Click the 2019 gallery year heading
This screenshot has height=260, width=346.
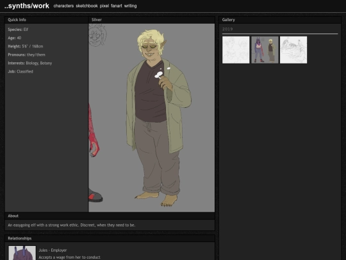pos(227,29)
